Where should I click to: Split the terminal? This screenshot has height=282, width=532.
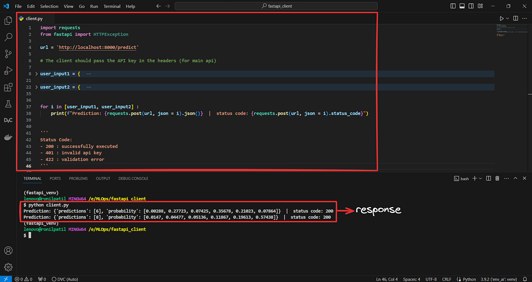(488, 178)
